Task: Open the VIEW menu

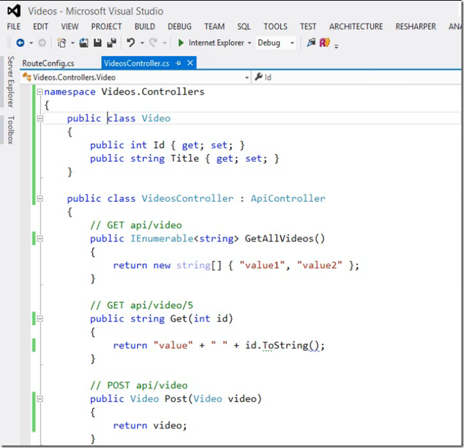Action: pos(70,27)
